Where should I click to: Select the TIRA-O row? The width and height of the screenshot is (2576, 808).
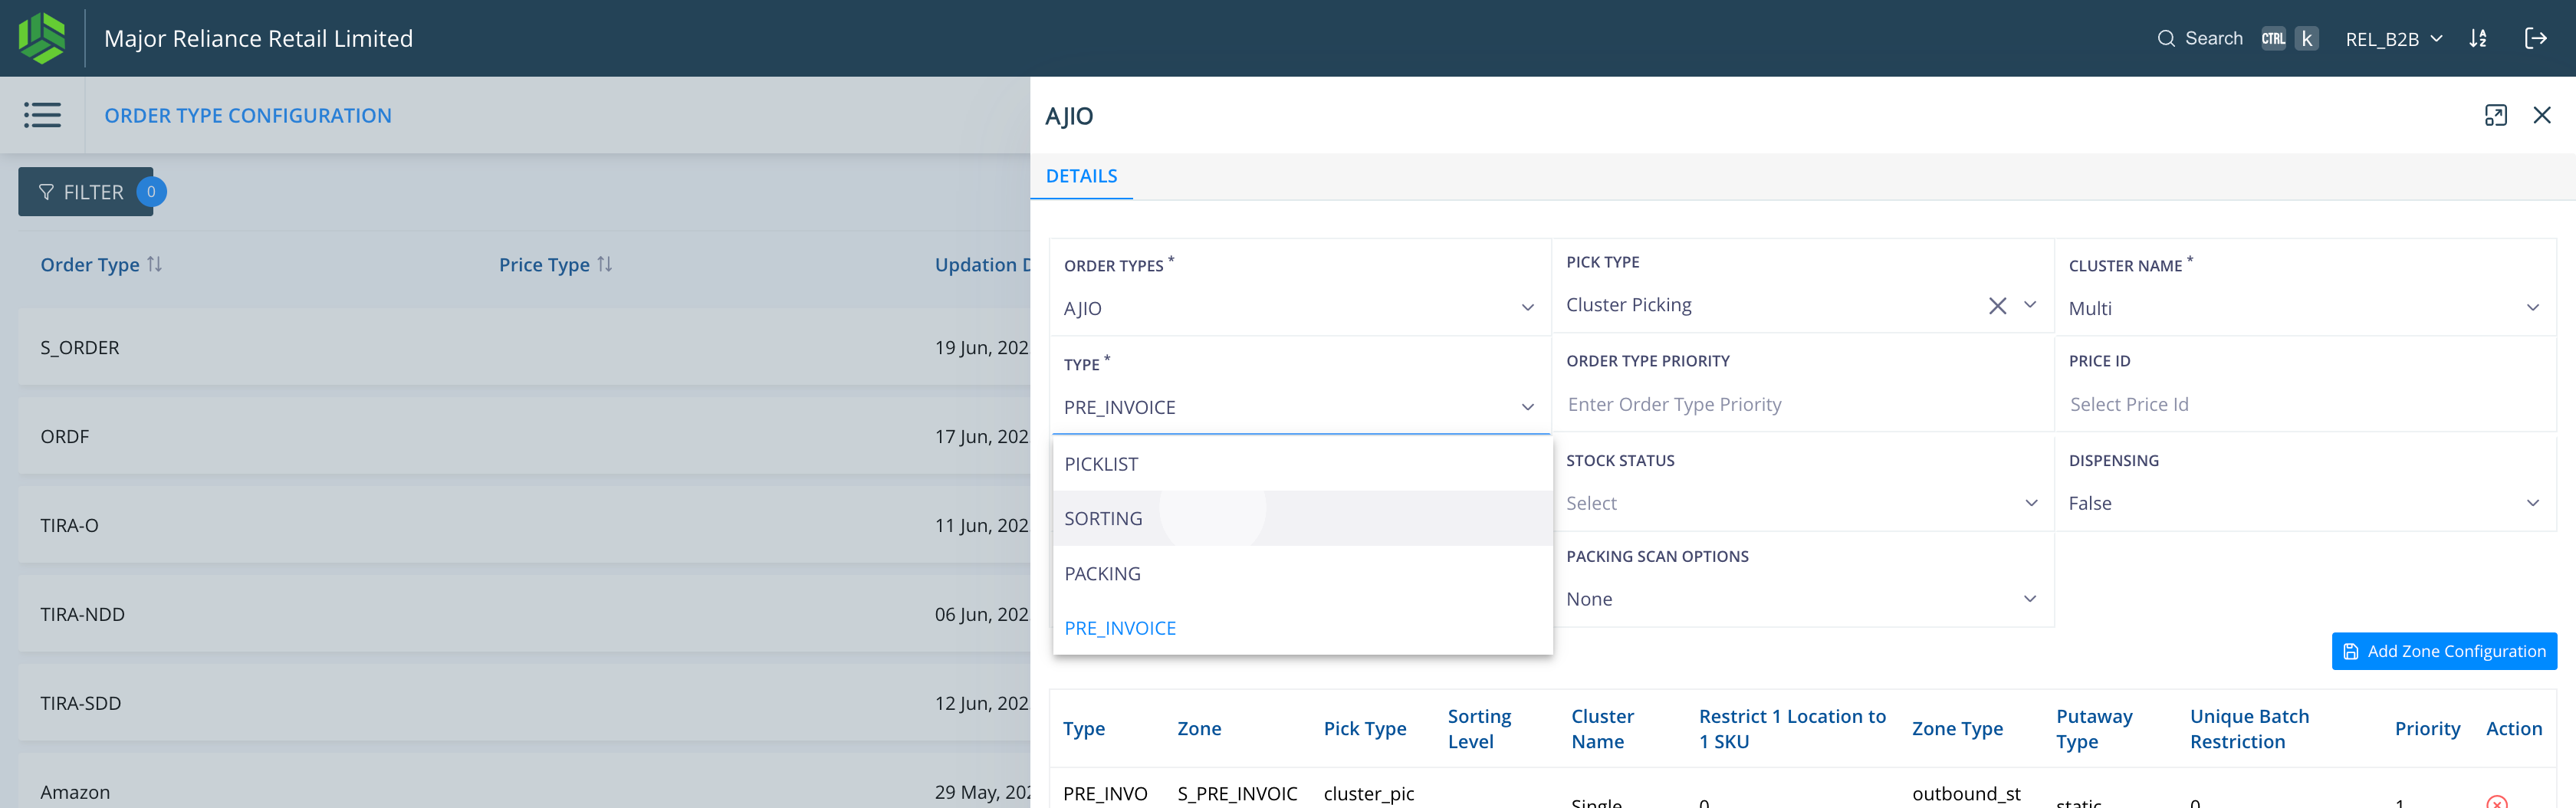(524, 525)
